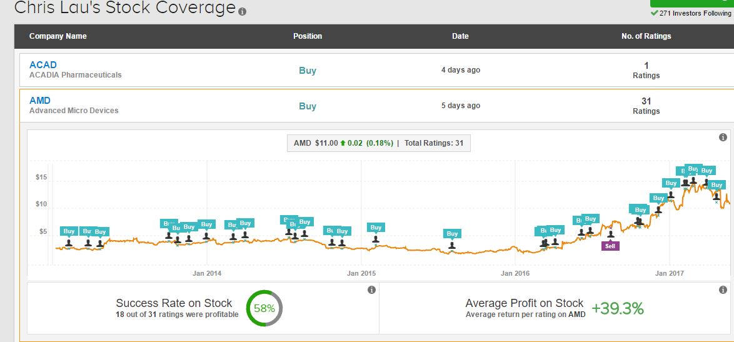Image resolution: width=734 pixels, height=342 pixels.
Task: Click the $15 price axis label
Action: [x=41, y=178]
